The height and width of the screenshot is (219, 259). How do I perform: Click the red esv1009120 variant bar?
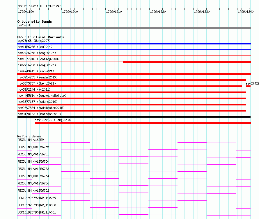tap(143, 123)
